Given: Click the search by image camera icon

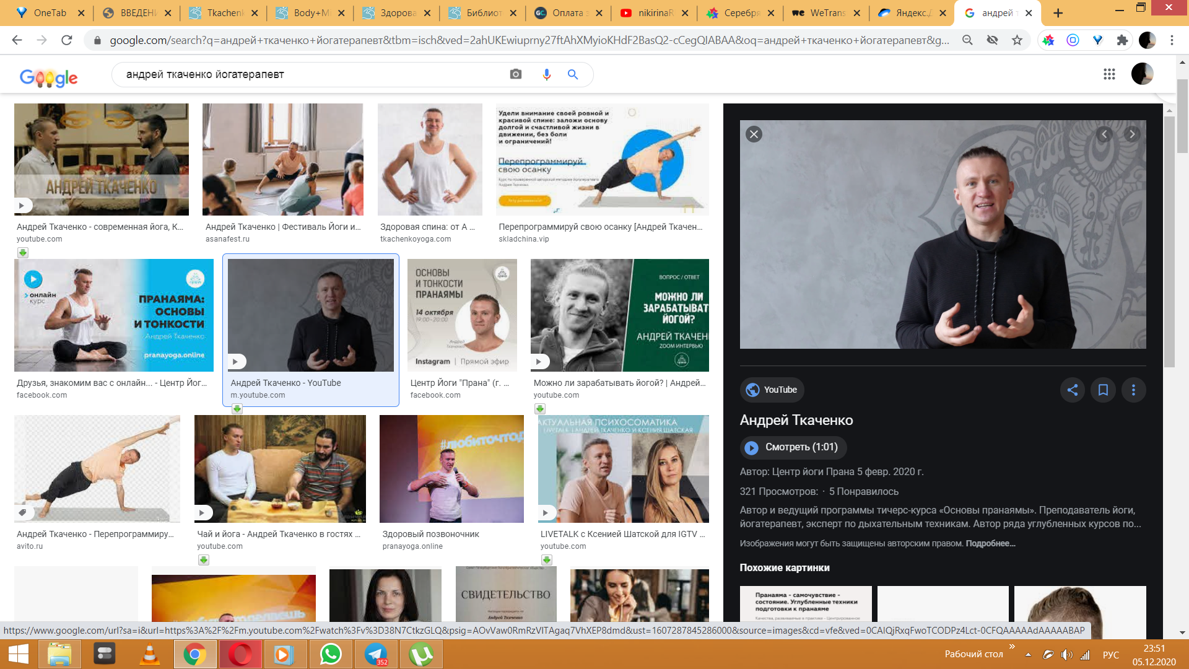Looking at the screenshot, I should pos(515,74).
